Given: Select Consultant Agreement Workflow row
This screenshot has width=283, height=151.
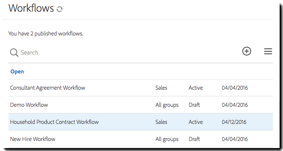Looking at the screenshot, I should point(140,88).
